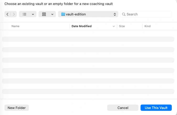The image size is (177, 115).
Task: Sort files by the Kind column
Action: pyautogui.click(x=147, y=26)
